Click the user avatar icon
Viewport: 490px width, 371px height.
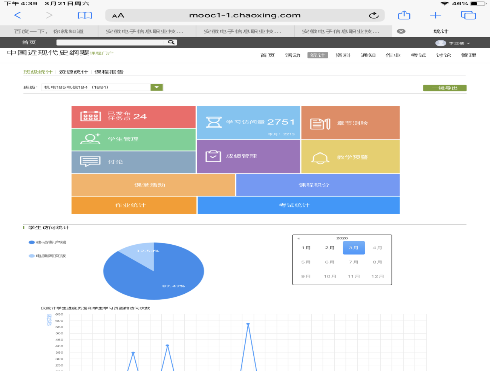click(441, 43)
